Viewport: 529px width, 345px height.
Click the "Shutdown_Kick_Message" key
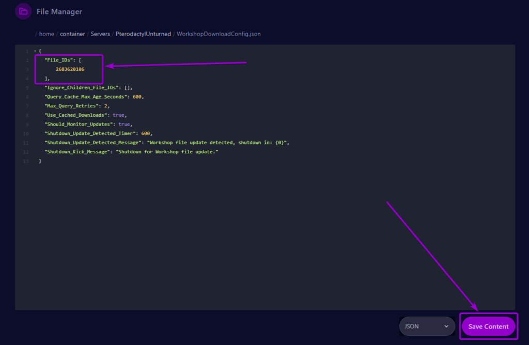pyautogui.click(x=77, y=152)
